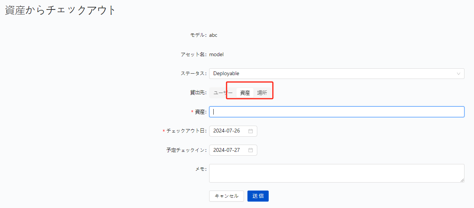
Task: Select ユーザー as the checkout target
Action: (223, 93)
